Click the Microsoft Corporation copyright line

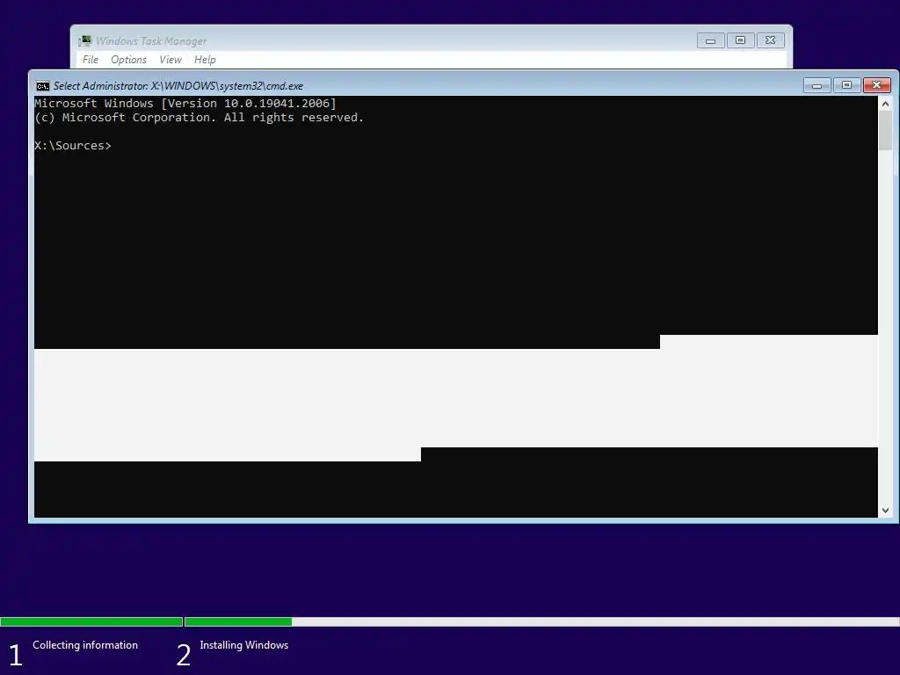click(200, 118)
